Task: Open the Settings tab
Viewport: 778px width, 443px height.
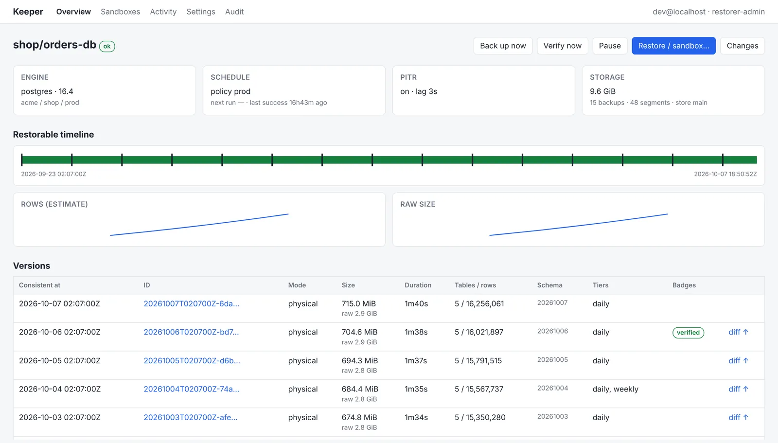Action: (201, 12)
